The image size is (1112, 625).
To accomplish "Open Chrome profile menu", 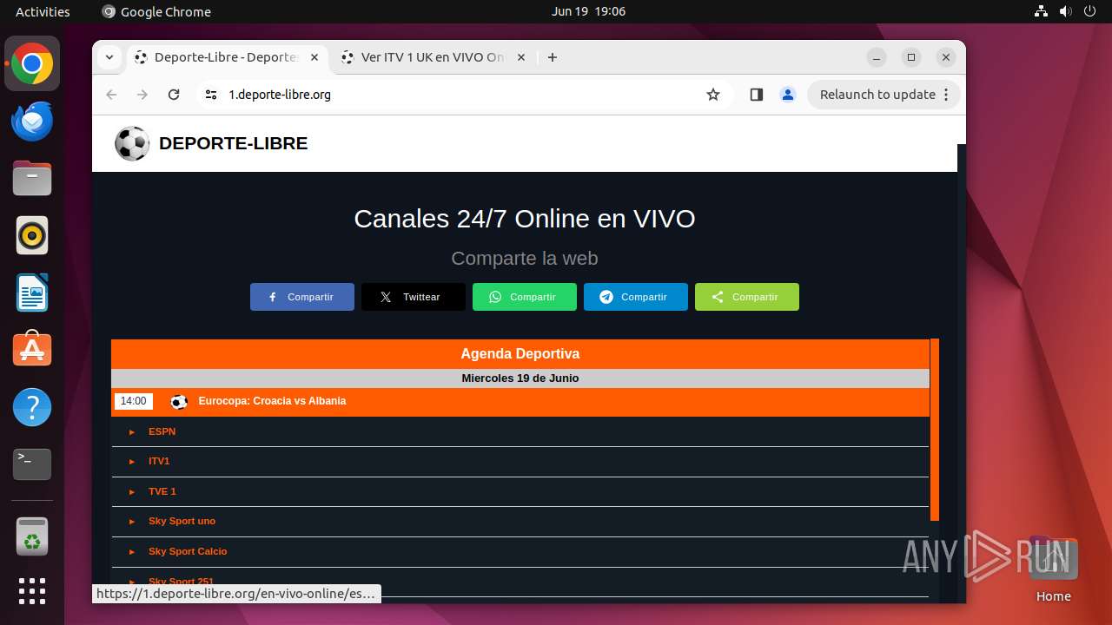I will click(x=788, y=95).
